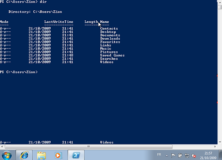The height and width of the screenshot is (160, 222).
Task: Click the muted volume speaker icon
Action: pyautogui.click(x=194, y=156)
